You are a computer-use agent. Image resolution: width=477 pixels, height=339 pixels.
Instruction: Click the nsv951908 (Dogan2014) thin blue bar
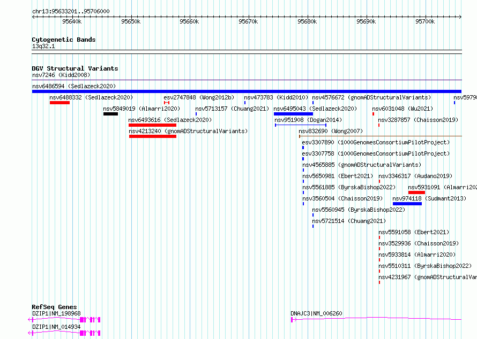pos(301,125)
